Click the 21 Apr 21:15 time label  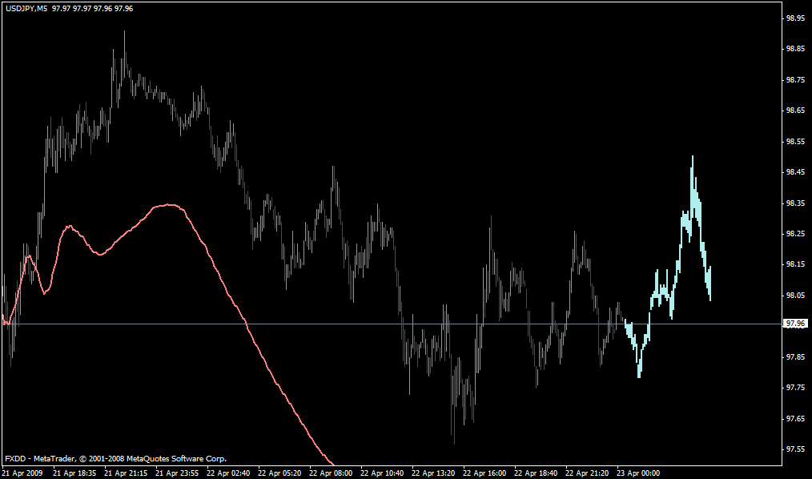[x=126, y=473]
